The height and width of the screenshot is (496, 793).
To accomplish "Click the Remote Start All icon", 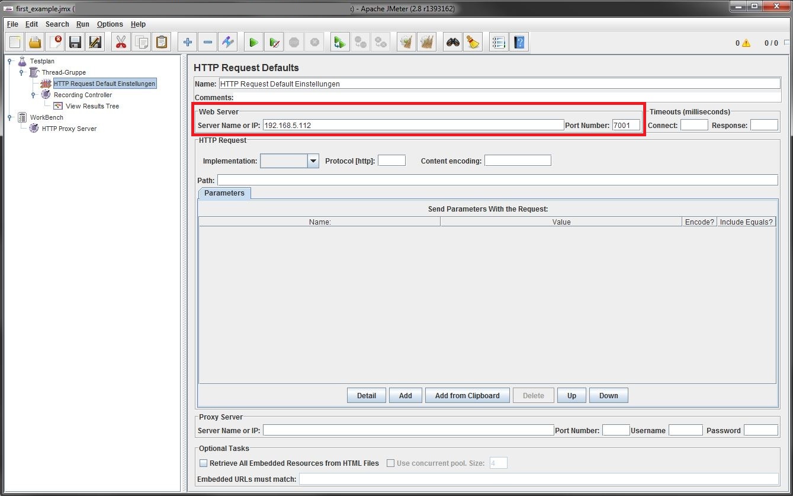I will 340,42.
